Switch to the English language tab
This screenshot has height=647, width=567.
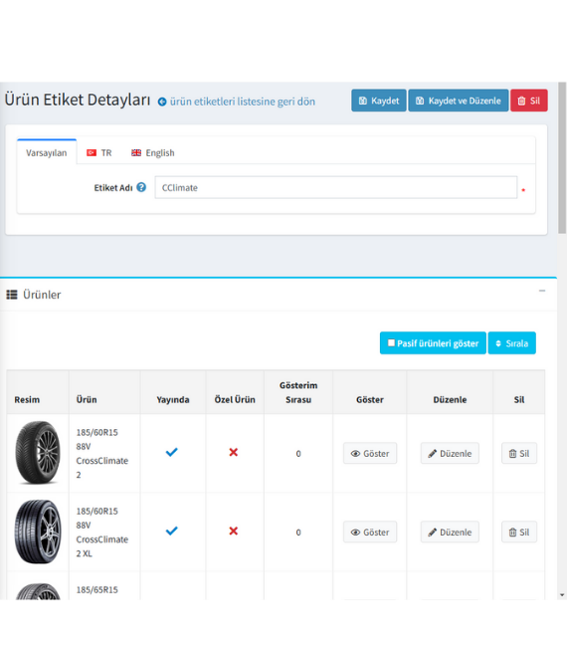(x=153, y=152)
